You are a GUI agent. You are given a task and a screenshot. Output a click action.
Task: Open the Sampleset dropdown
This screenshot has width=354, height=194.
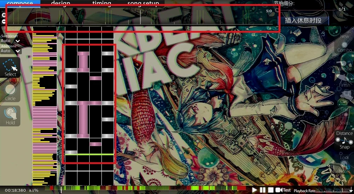10,41
